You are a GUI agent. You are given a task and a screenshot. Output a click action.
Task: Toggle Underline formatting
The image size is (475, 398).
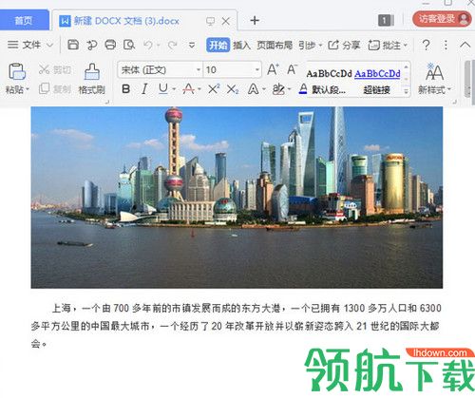tap(162, 89)
